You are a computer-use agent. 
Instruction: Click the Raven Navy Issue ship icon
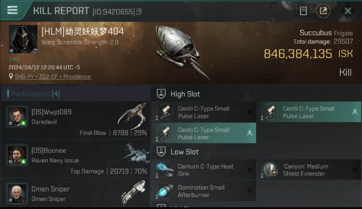tap(133, 153)
